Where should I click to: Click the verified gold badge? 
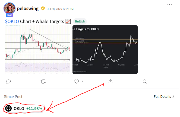[43, 8]
